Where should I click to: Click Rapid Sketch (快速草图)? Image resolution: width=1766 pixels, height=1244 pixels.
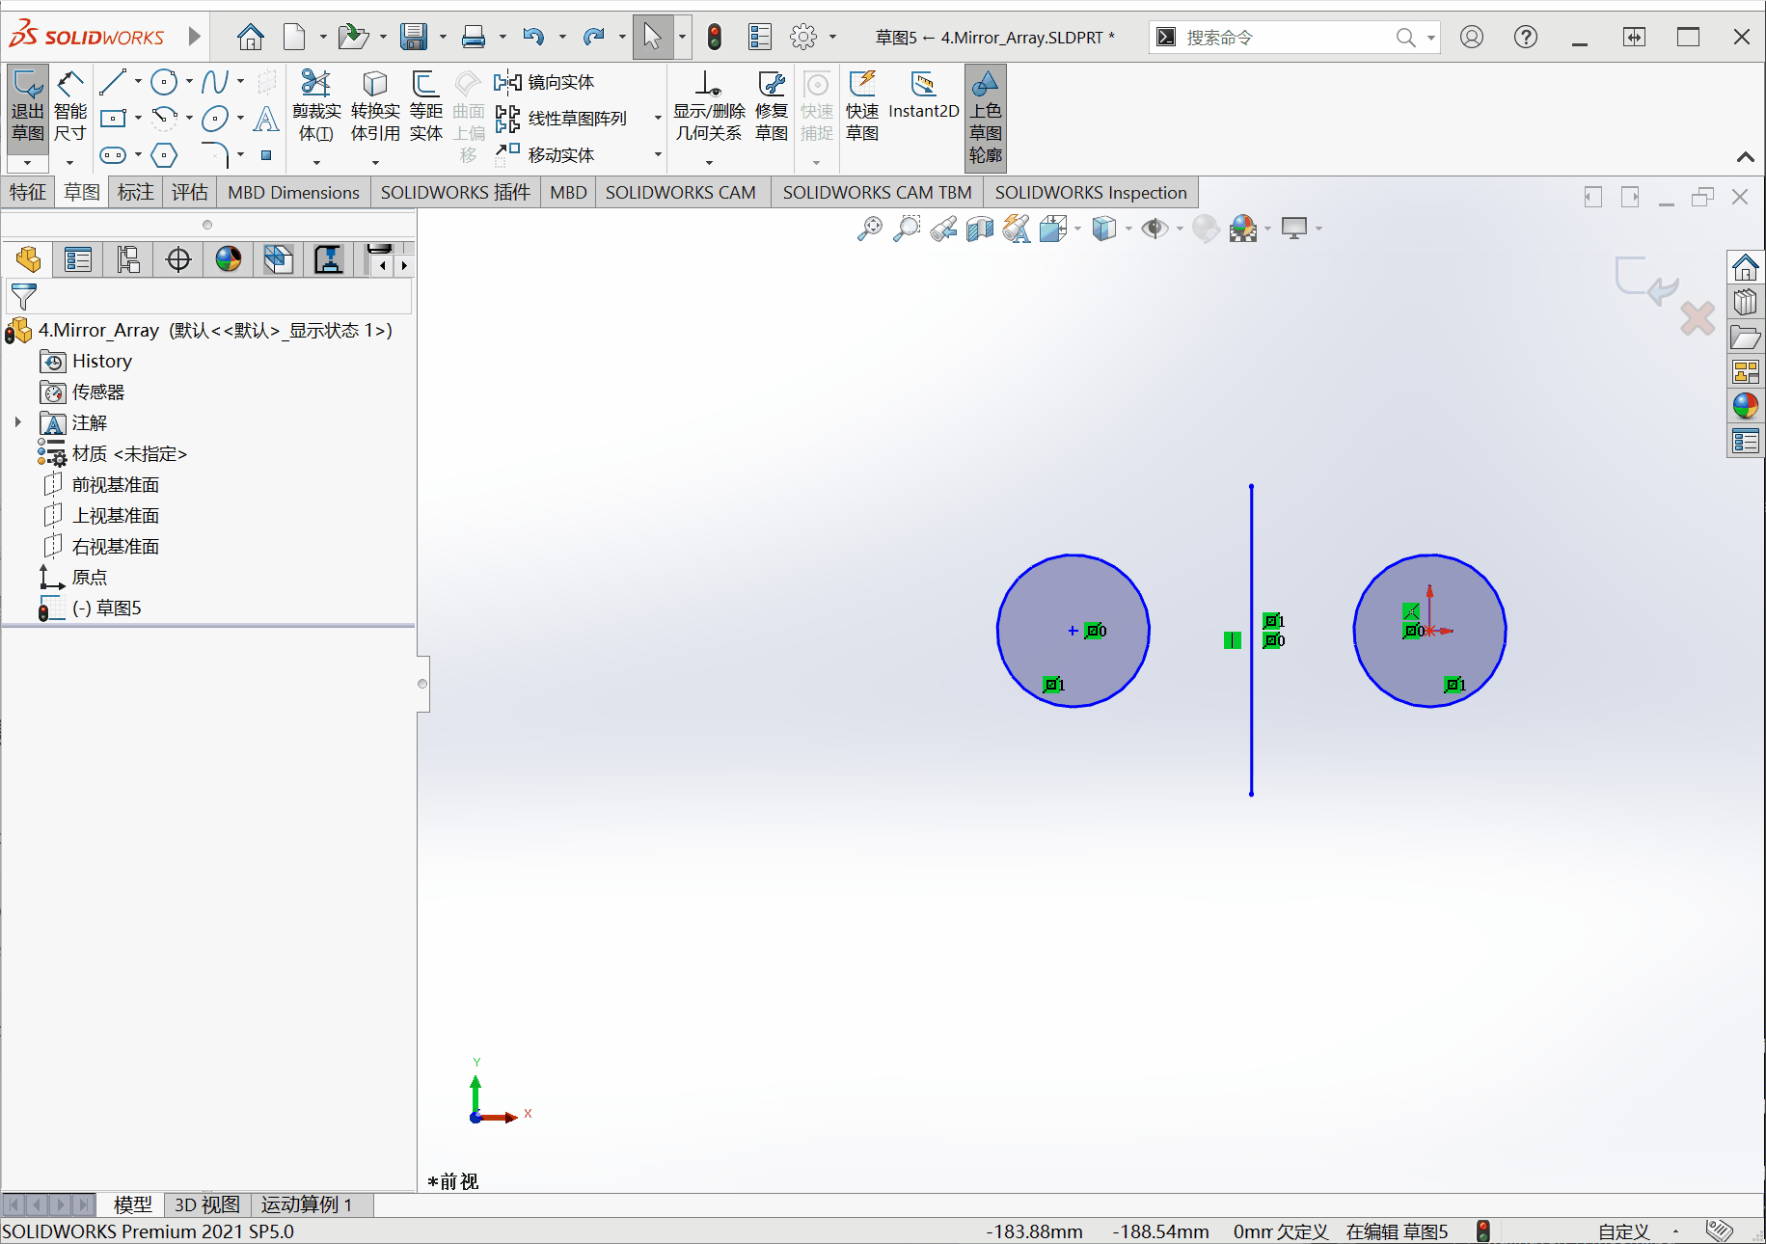pos(862,106)
